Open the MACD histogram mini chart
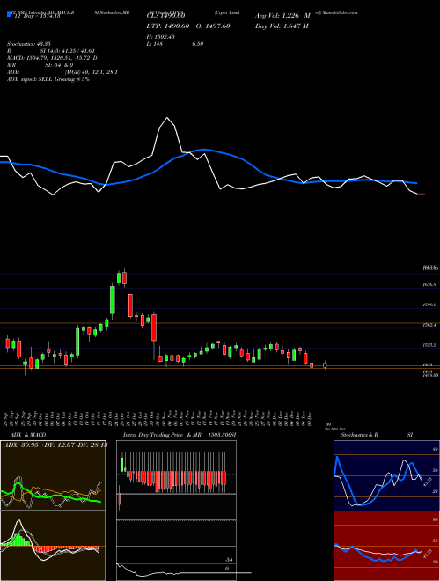This screenshot has width=440, height=581. (x=53, y=546)
